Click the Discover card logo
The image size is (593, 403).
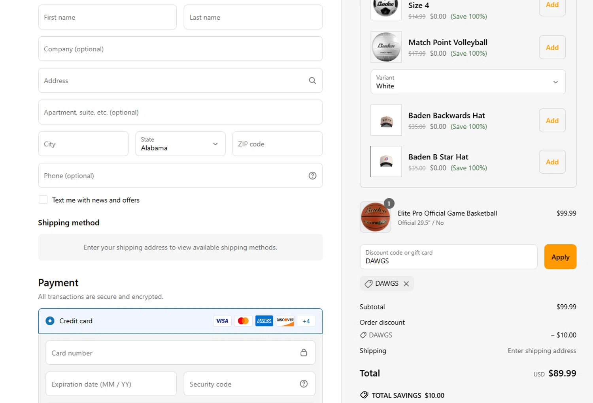(285, 321)
